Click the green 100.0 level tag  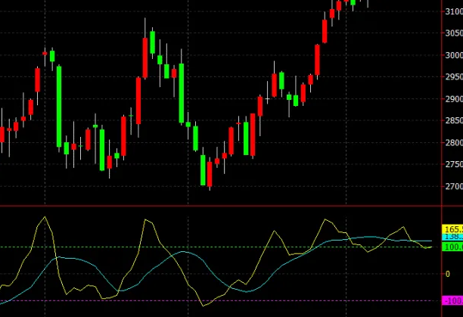click(x=452, y=247)
